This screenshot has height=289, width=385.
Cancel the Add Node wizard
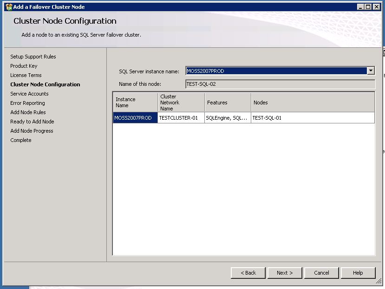(x=321, y=273)
